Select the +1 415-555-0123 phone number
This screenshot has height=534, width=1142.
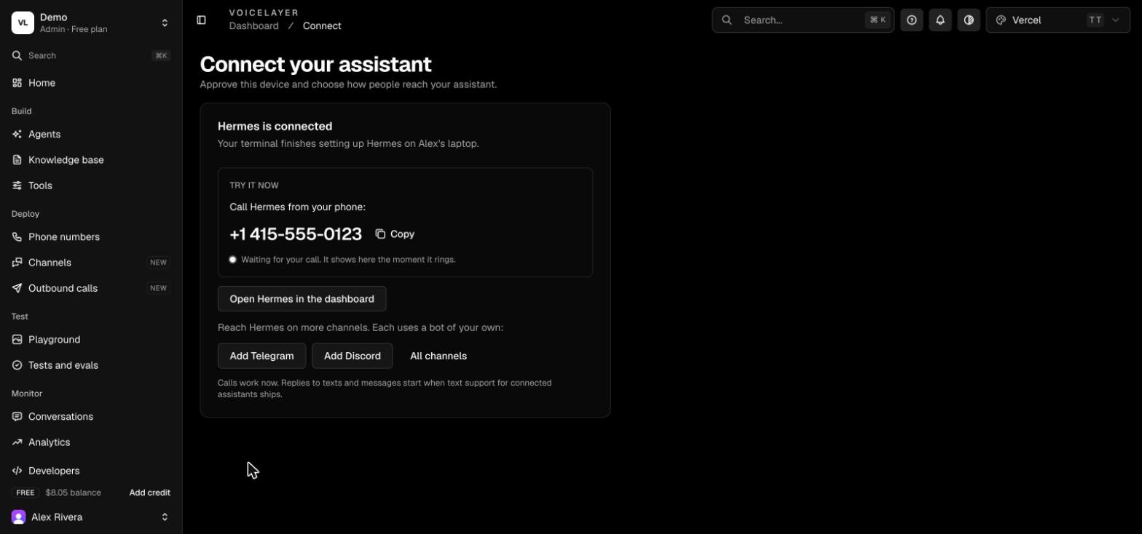(296, 234)
